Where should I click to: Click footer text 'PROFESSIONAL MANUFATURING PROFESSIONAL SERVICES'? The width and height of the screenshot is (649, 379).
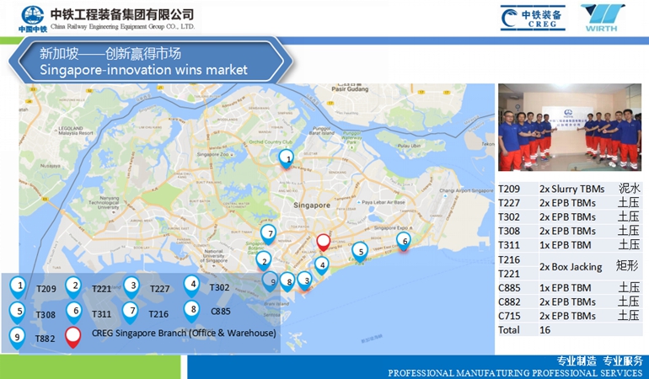pos(515,373)
